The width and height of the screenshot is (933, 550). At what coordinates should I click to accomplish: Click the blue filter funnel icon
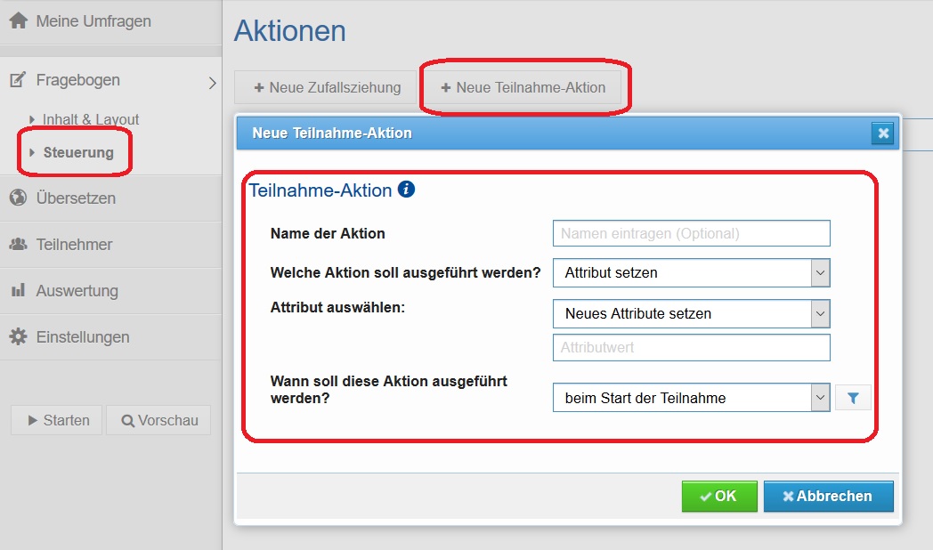853,398
